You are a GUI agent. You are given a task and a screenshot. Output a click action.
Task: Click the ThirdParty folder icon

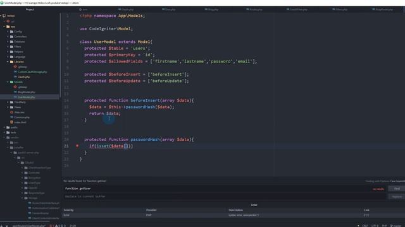11,102
